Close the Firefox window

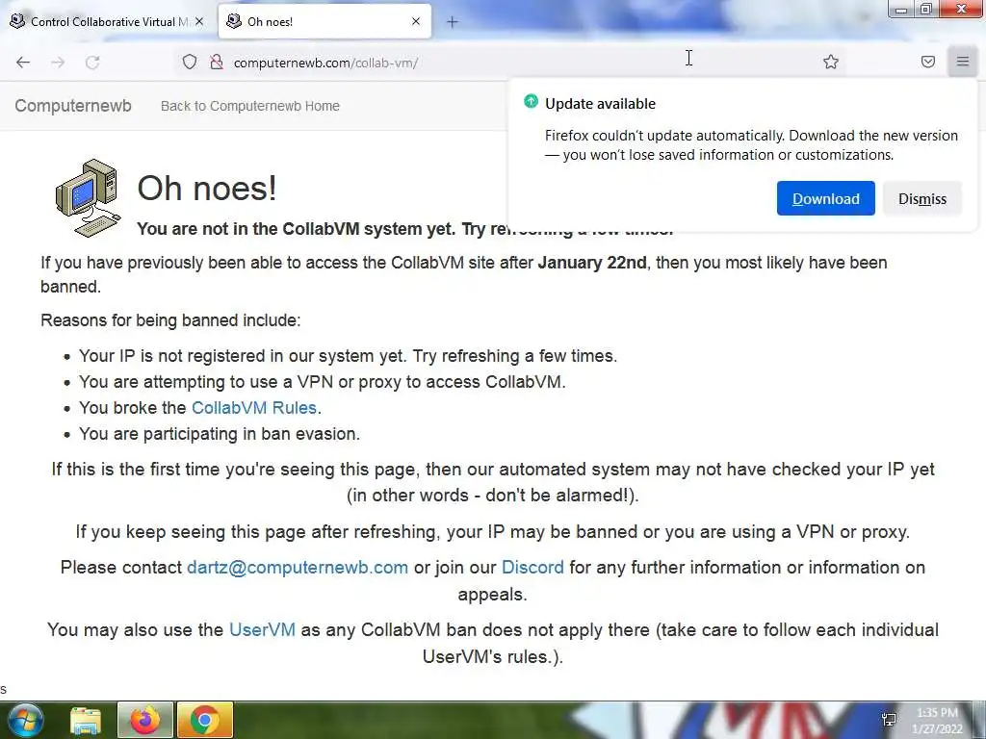pyautogui.click(x=962, y=9)
